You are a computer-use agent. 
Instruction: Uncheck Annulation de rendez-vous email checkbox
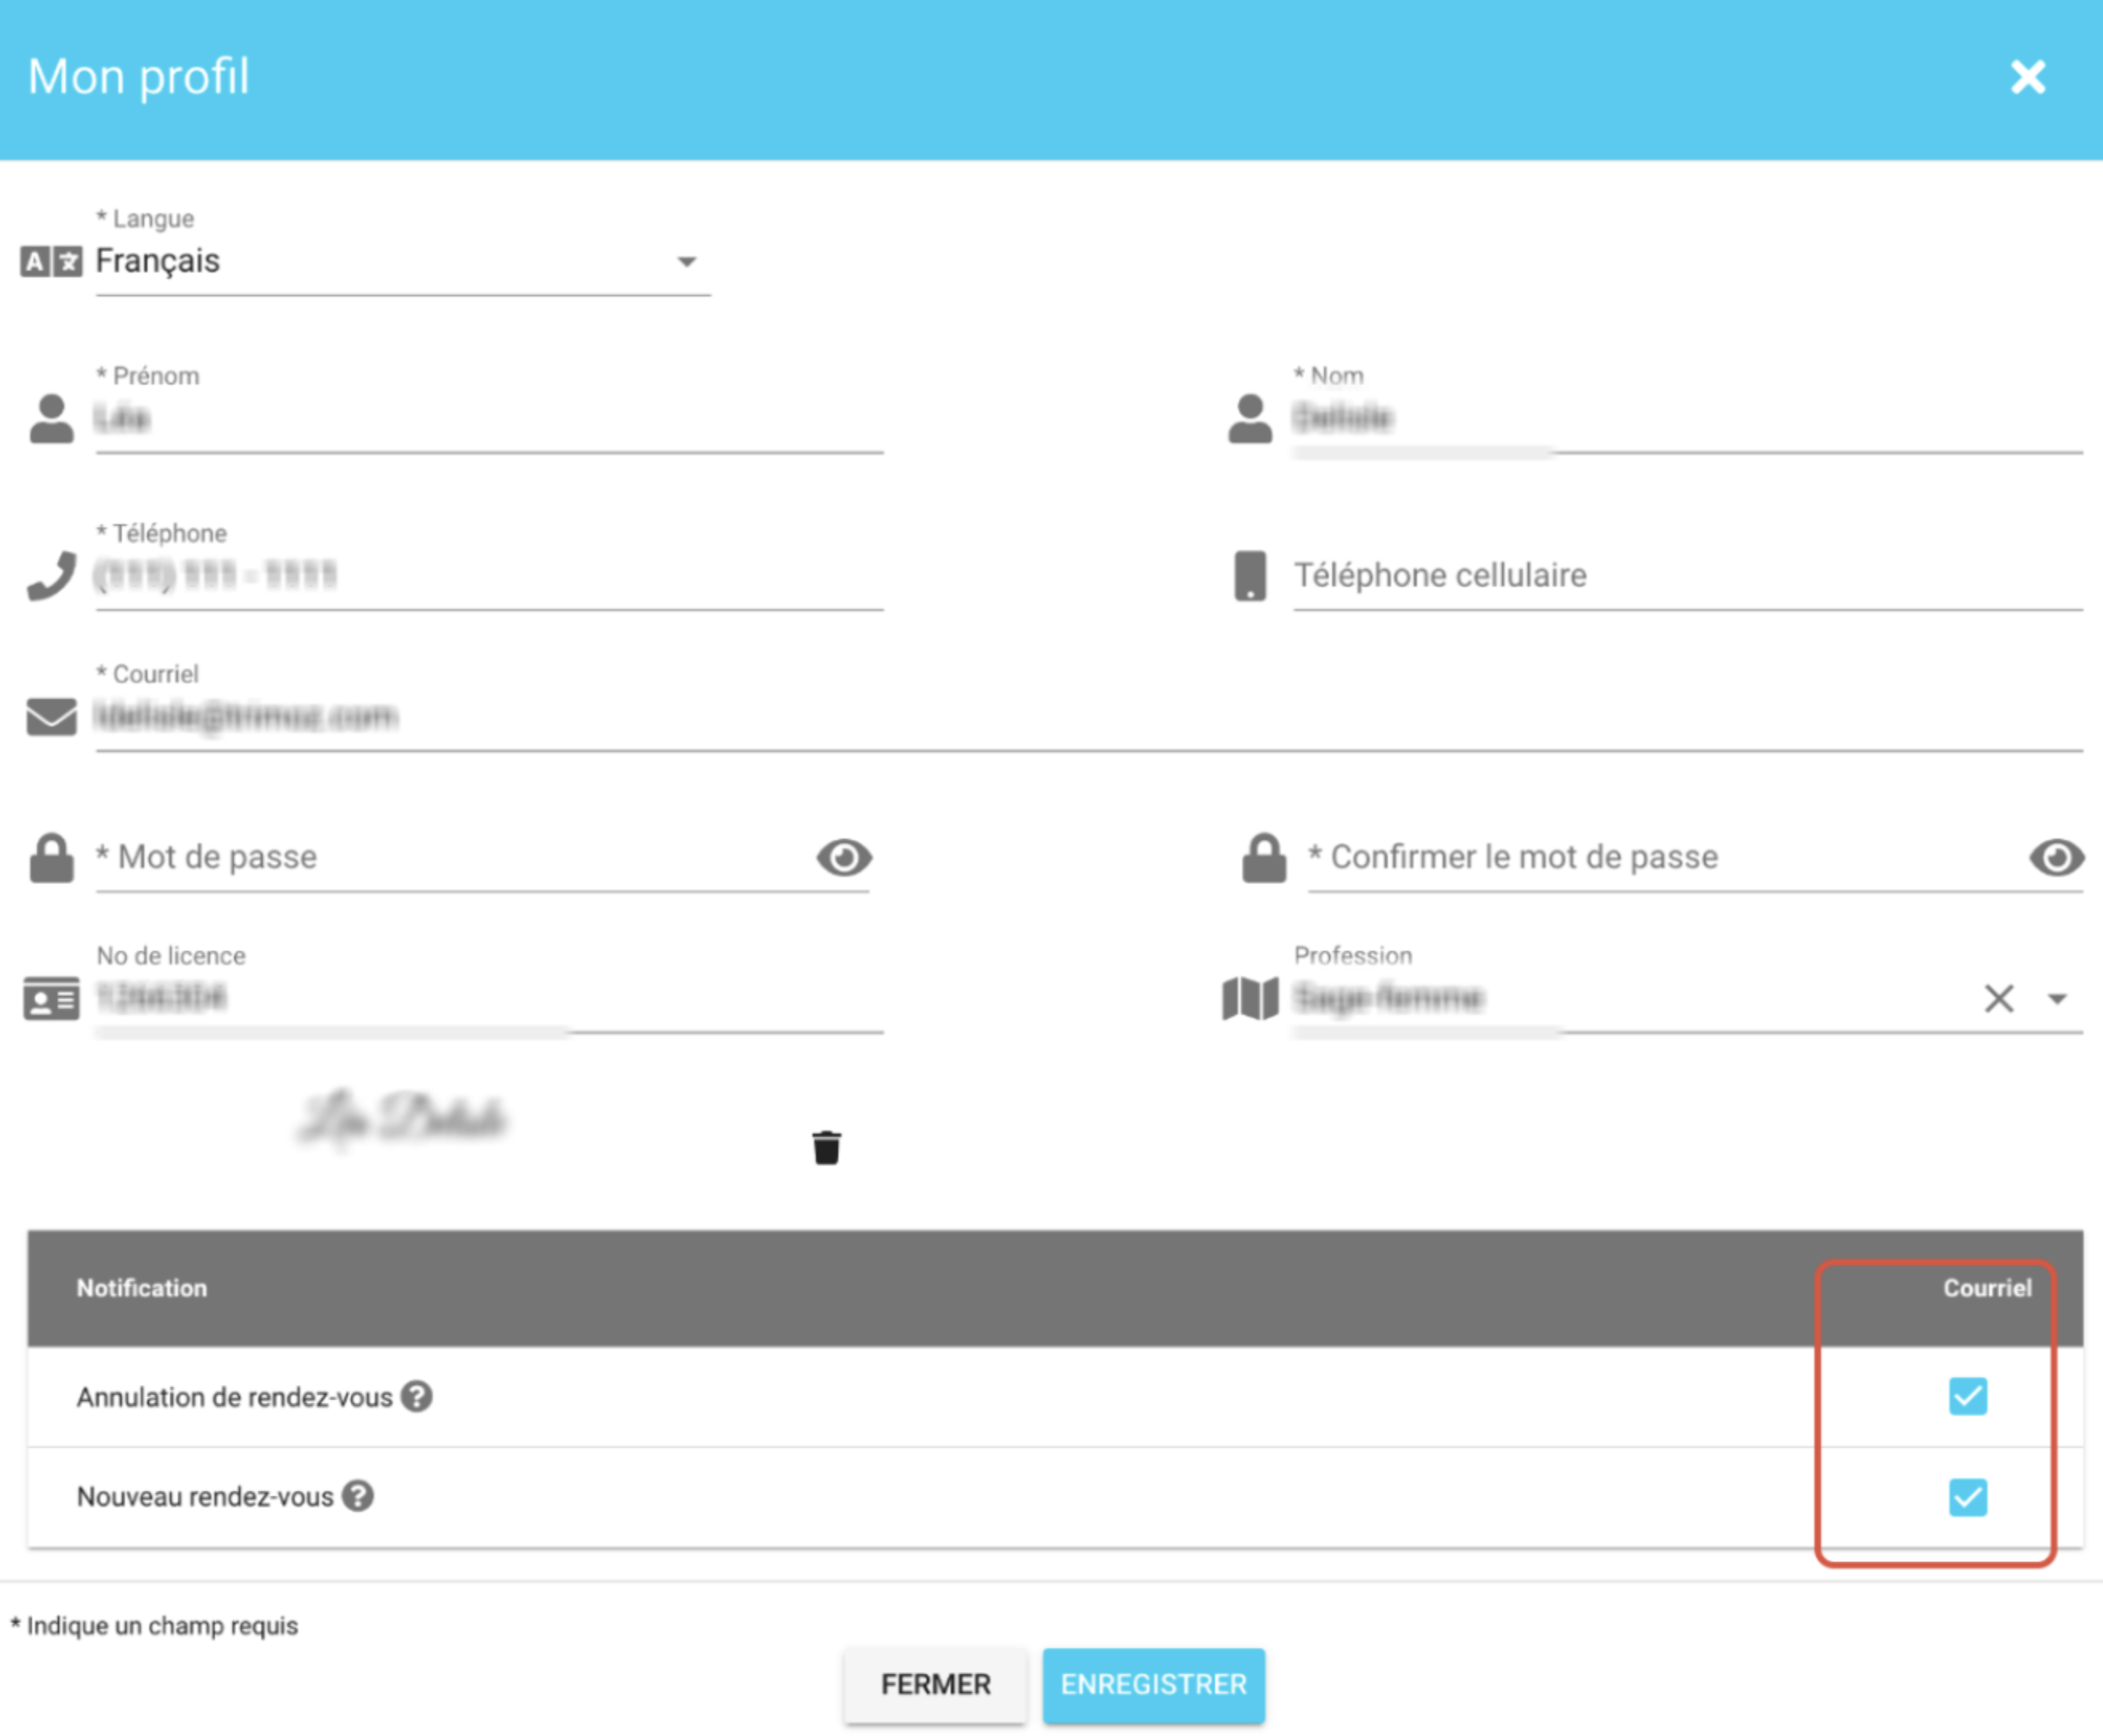[x=1967, y=1396]
